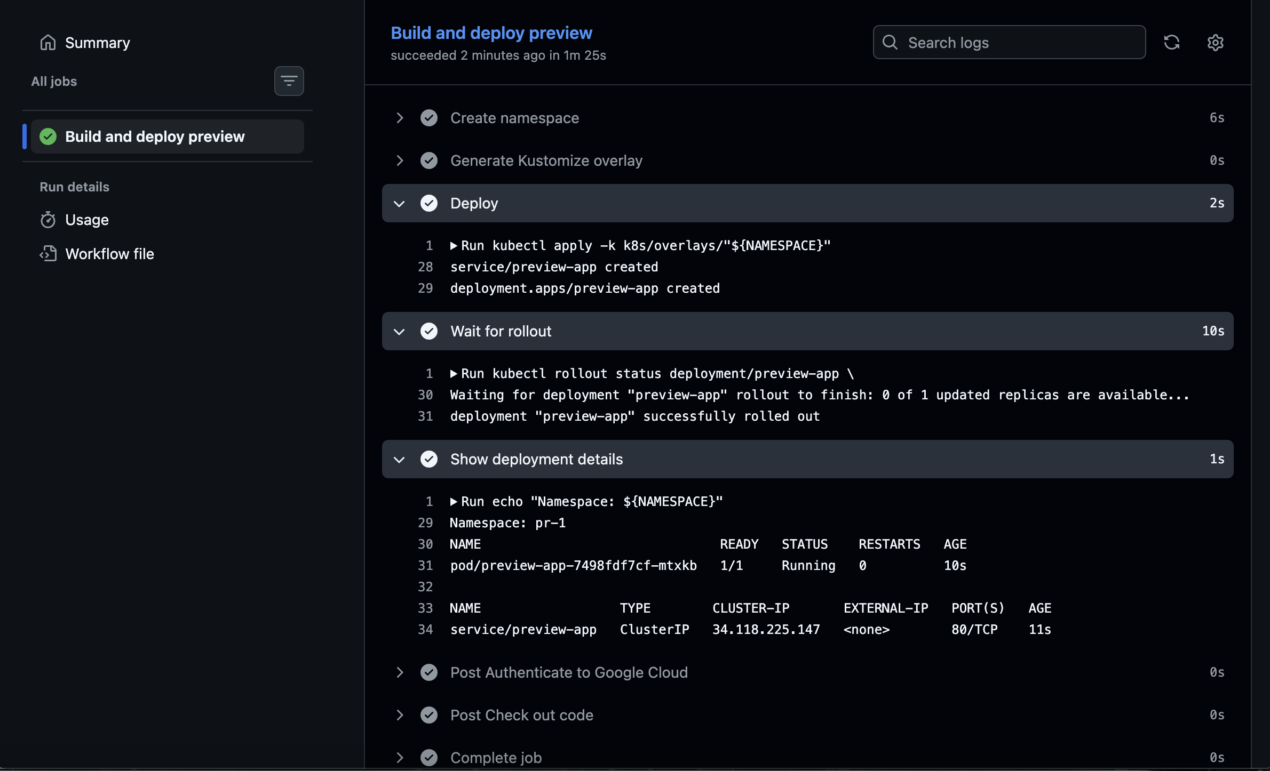Click check icon for Post Authenticate to Google Cloud
Viewport: 1270px width, 771px height.
(429, 672)
